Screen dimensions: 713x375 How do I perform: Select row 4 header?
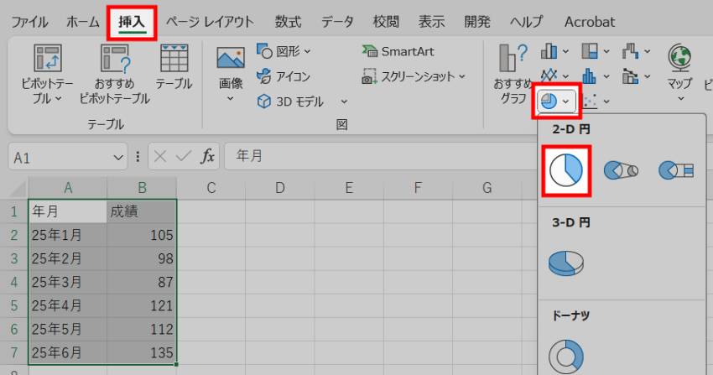click(x=14, y=282)
